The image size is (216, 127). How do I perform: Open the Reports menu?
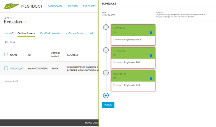(x=72, y=6)
